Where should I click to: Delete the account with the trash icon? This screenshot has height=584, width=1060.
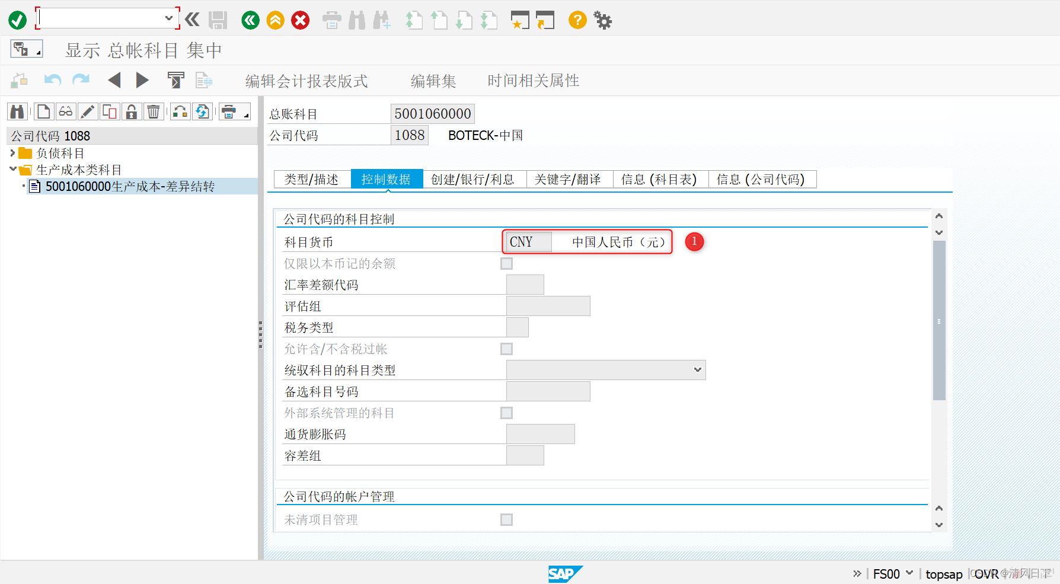[x=154, y=111]
